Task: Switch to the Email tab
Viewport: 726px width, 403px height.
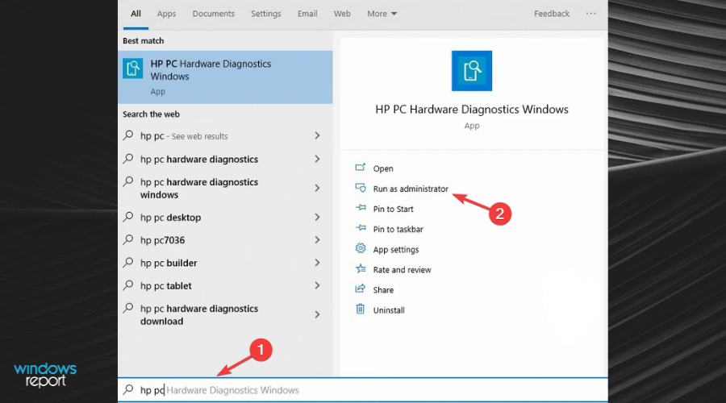Action: click(x=307, y=14)
